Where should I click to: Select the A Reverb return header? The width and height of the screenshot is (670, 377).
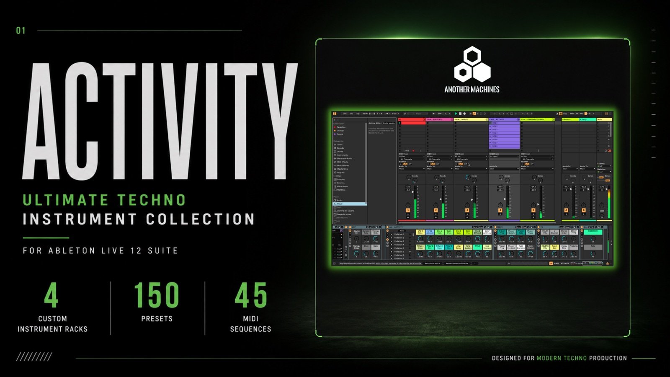(x=570, y=119)
